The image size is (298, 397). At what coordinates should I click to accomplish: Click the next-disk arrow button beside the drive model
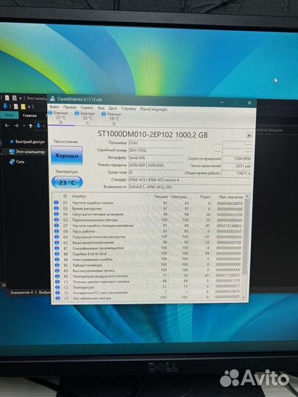[249, 135]
